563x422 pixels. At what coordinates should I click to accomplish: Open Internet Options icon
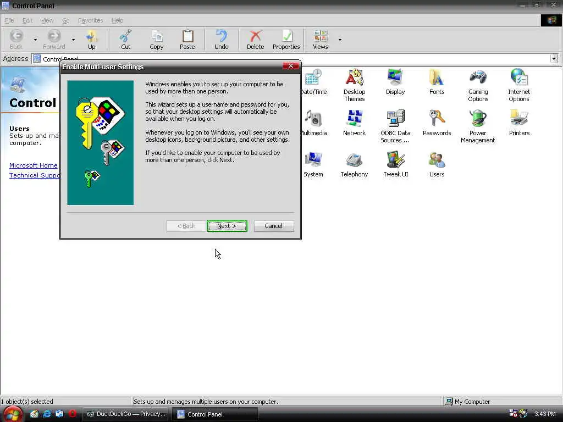(x=519, y=85)
